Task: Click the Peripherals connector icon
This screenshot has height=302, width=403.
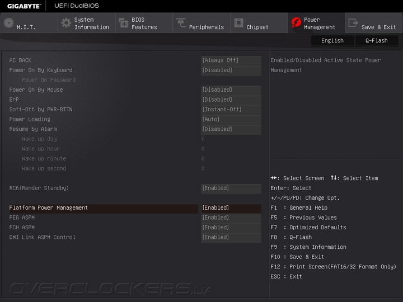Action: (181, 23)
